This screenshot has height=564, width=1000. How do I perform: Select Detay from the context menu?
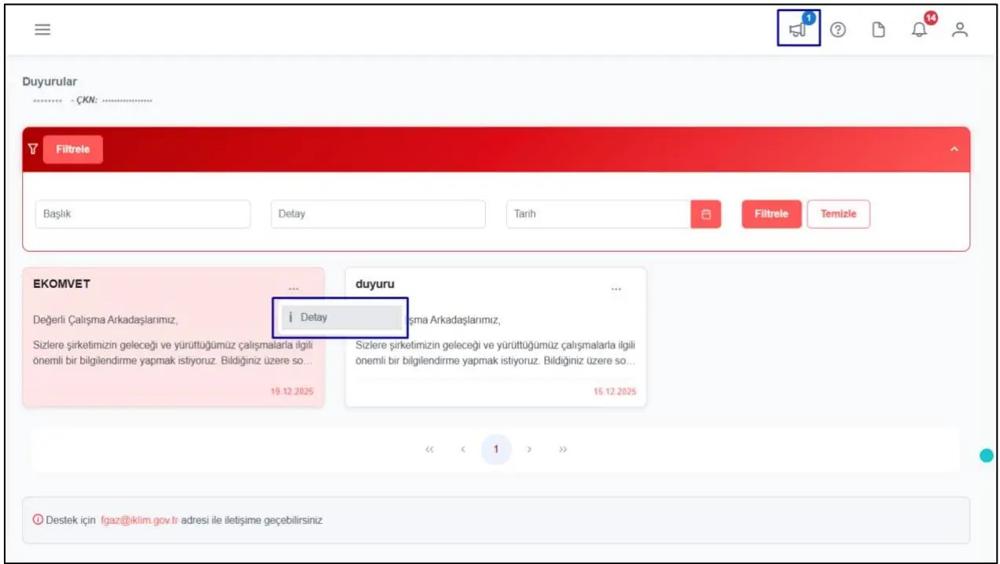pyautogui.click(x=342, y=317)
